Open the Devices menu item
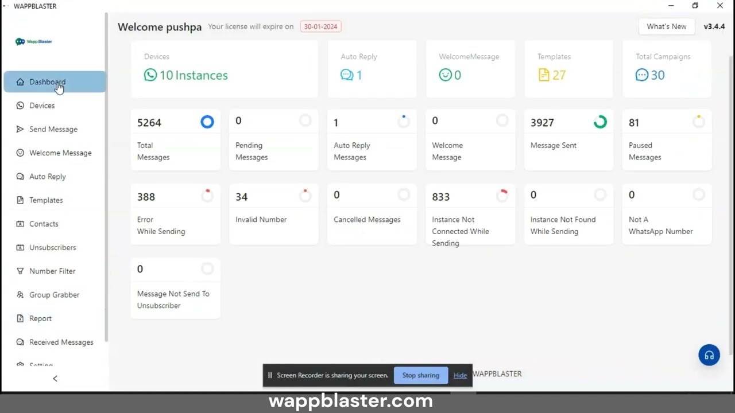 [55, 106]
